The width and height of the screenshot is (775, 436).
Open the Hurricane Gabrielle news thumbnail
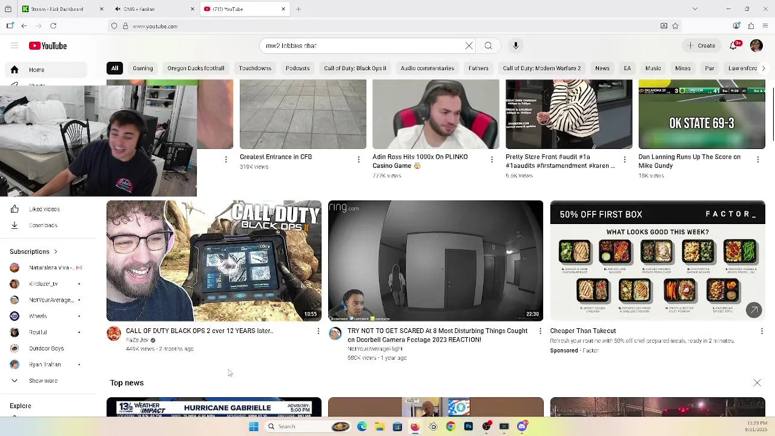coord(214,408)
